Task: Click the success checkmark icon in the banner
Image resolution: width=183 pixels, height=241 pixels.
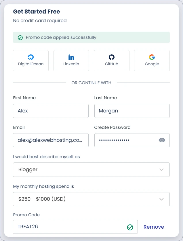Action: pyautogui.click(x=20, y=38)
